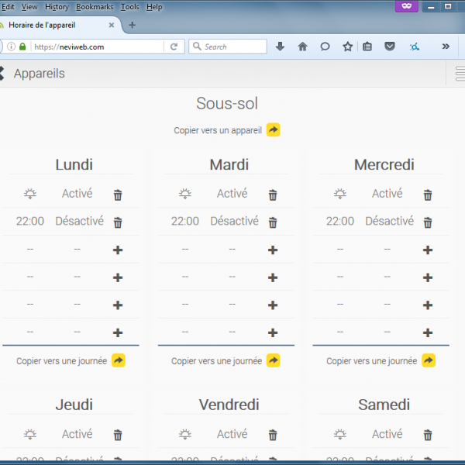Image resolution: width=465 pixels, height=465 pixels.
Task: Add new entry in Lundi's first empty row
Action: point(118,250)
